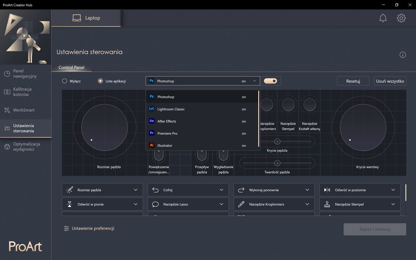This screenshot has height=260, width=416.
Task: Expand the Odwróć w pionie dropdown
Action: coord(136,204)
